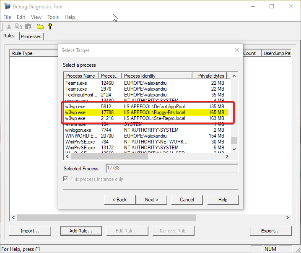Sort by Process Name column header
The height and width of the screenshot is (253, 301).
(x=81, y=76)
